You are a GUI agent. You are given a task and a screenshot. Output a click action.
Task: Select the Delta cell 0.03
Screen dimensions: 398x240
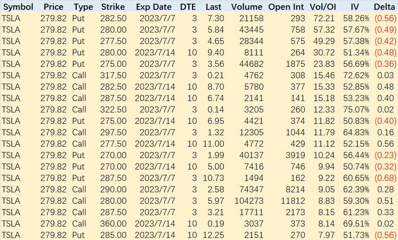(385, 75)
